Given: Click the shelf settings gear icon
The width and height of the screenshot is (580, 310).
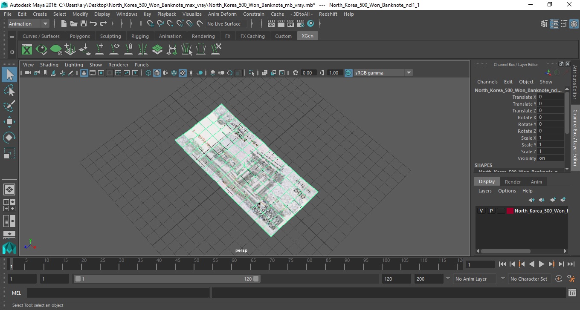Looking at the screenshot, I should tap(12, 52).
